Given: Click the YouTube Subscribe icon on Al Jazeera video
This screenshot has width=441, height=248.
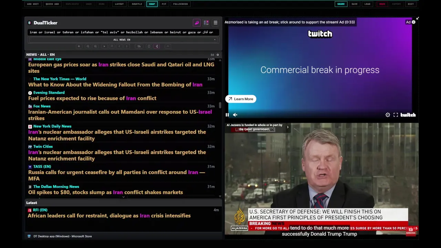Looking at the screenshot, I should coord(411,231).
